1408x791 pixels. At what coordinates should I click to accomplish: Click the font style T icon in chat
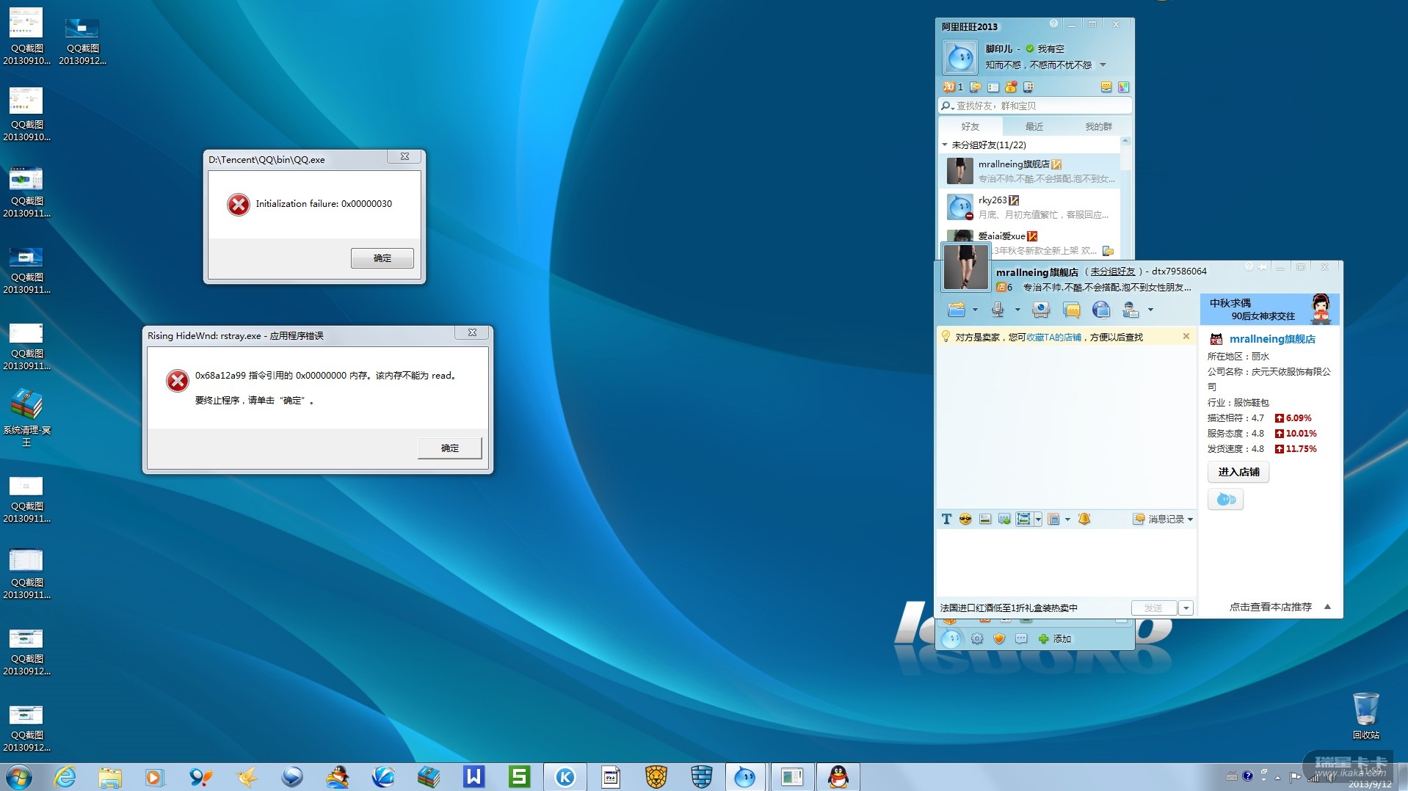tap(946, 520)
